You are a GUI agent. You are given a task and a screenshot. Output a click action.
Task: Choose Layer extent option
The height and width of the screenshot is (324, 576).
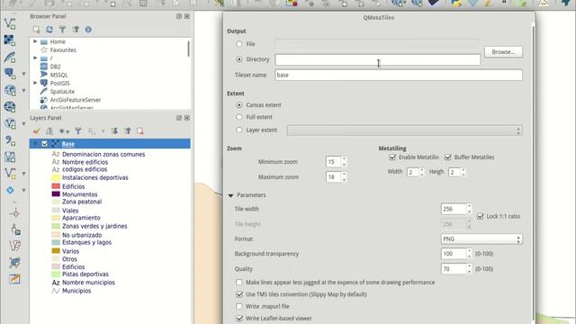[239, 130]
